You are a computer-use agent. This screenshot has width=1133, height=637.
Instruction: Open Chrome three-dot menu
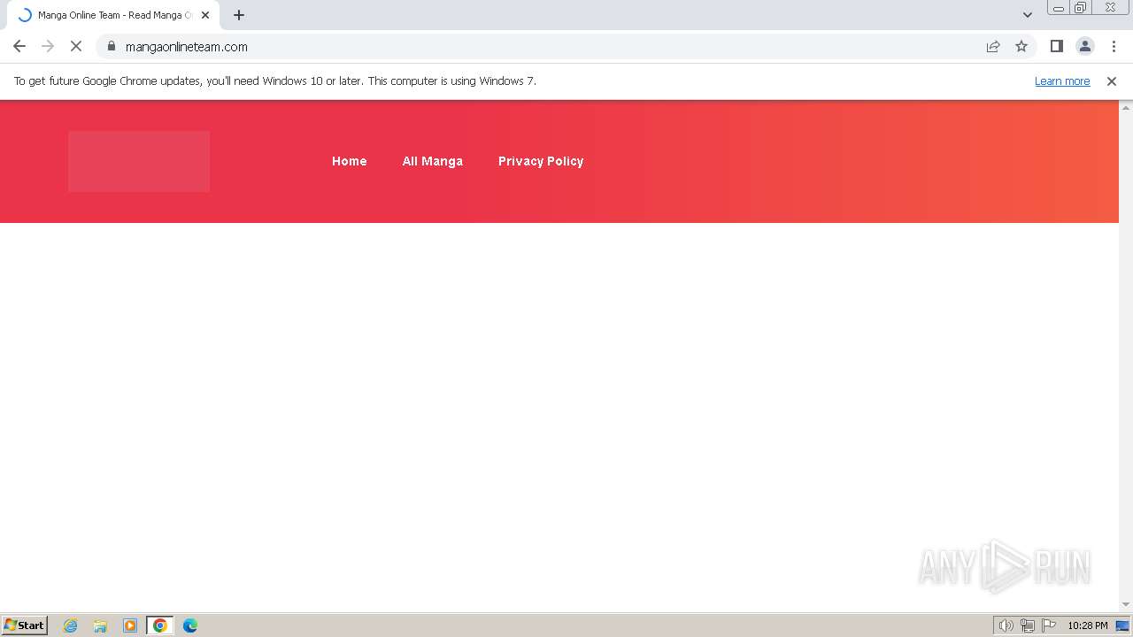coord(1114,46)
